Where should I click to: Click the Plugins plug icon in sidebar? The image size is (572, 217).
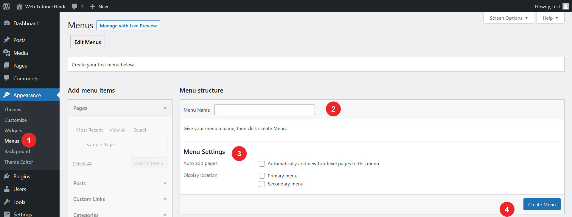click(x=7, y=176)
